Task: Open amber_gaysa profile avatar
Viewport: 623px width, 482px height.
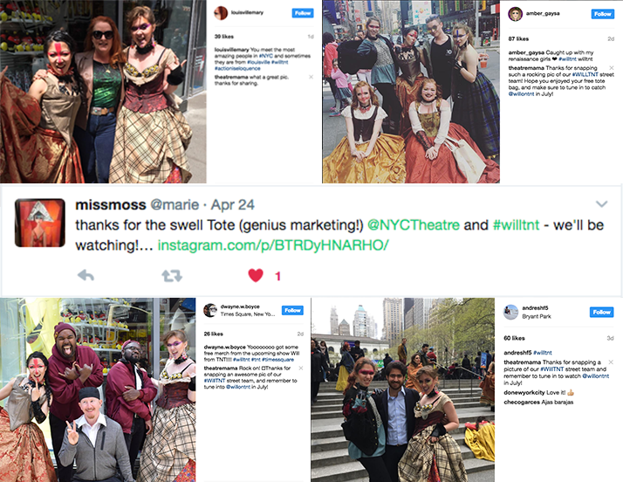Action: 515,14
